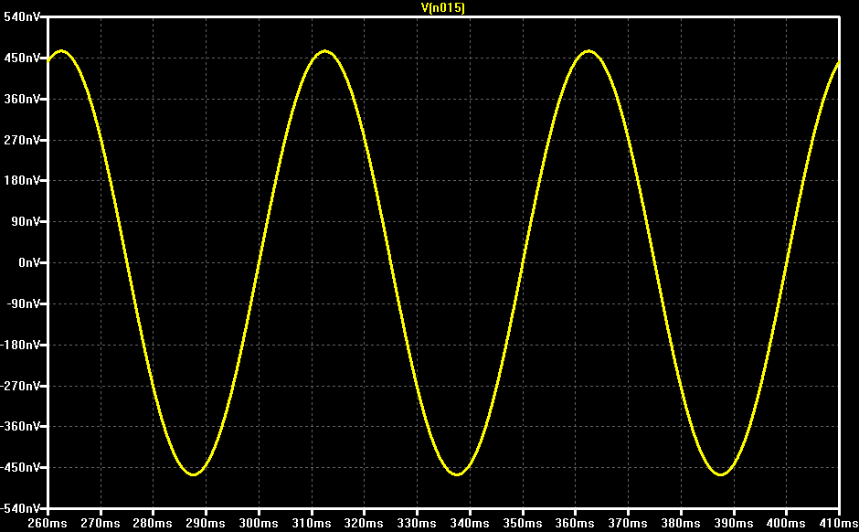
Task: Click the waveform trough near 340ms
Action: [457, 473]
